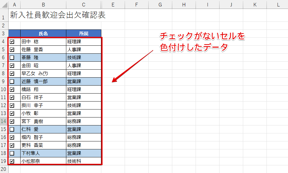Select the cell 金田 昭
The height and width of the screenshot is (173, 288).
click(43, 66)
